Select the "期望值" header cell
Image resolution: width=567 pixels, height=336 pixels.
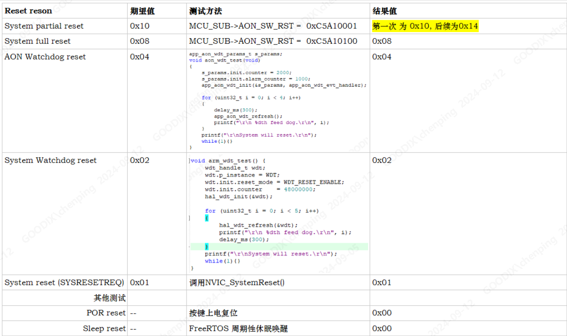[142, 11]
